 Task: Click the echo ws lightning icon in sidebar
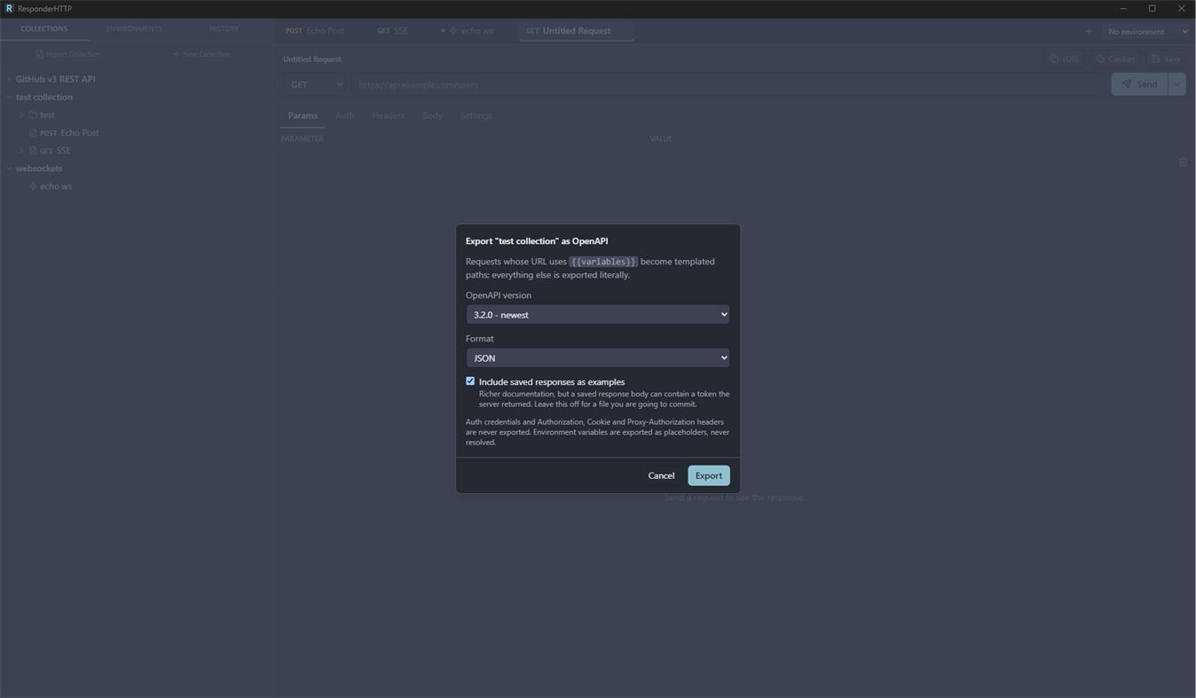(x=33, y=186)
